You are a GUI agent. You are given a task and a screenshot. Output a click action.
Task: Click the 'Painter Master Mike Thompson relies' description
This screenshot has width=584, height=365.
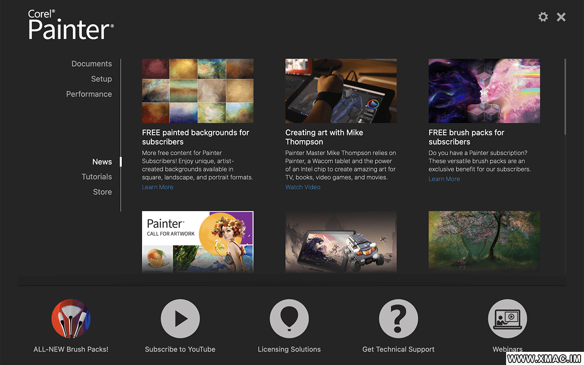pyautogui.click(x=341, y=165)
